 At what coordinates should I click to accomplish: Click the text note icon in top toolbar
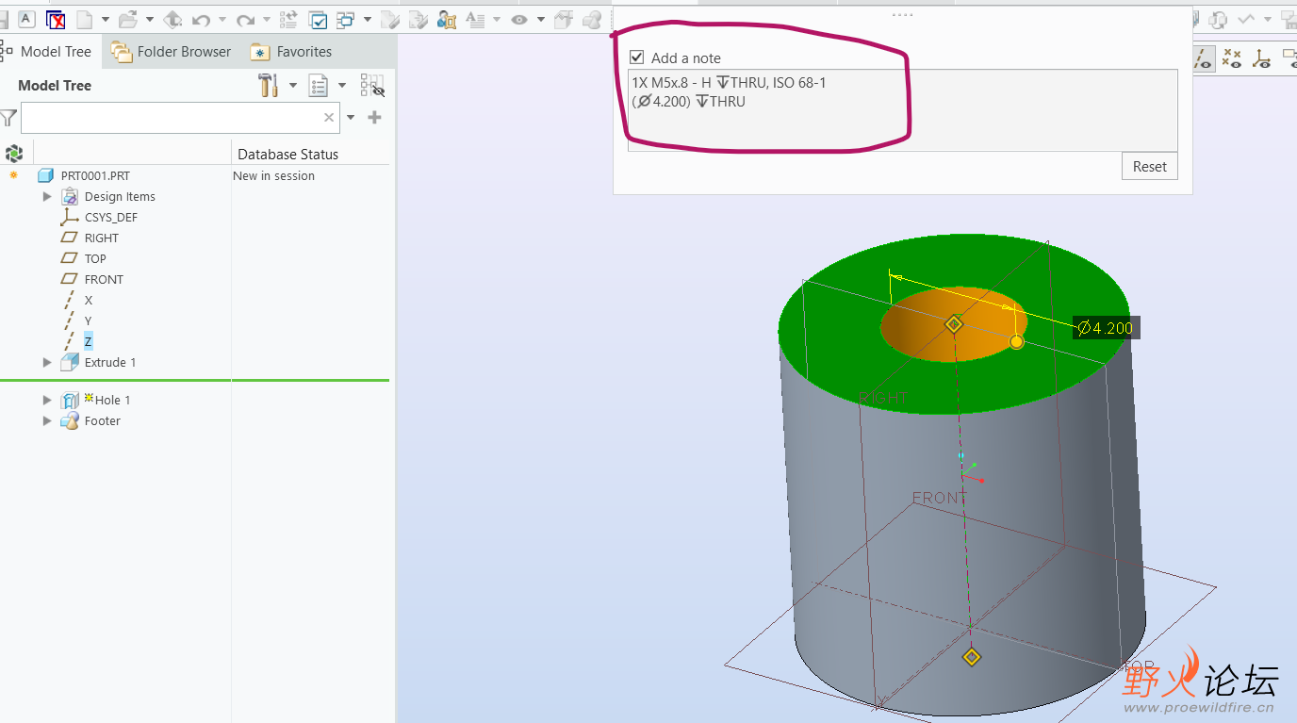click(26, 19)
